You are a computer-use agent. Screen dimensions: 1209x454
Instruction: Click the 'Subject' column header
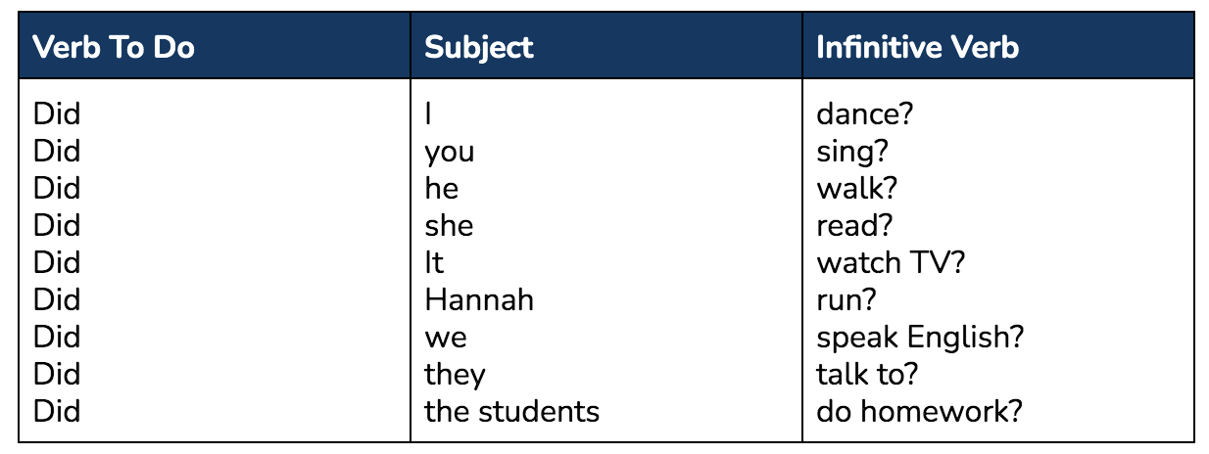(x=479, y=47)
